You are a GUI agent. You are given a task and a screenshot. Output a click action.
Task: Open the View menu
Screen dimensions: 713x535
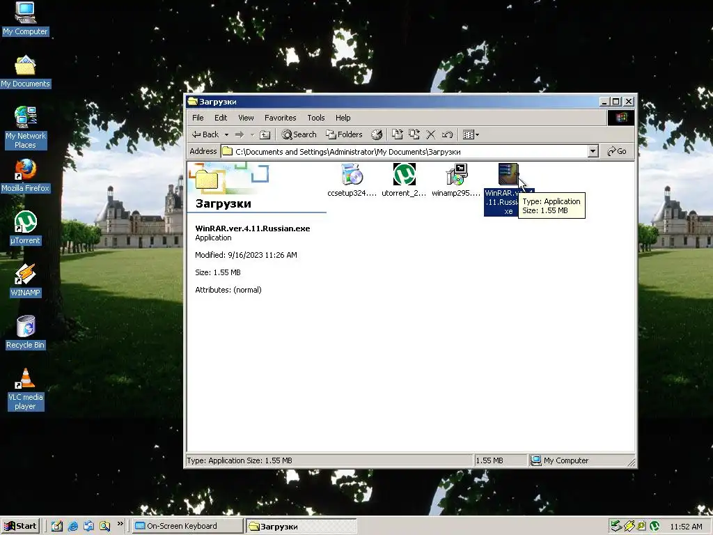point(246,117)
